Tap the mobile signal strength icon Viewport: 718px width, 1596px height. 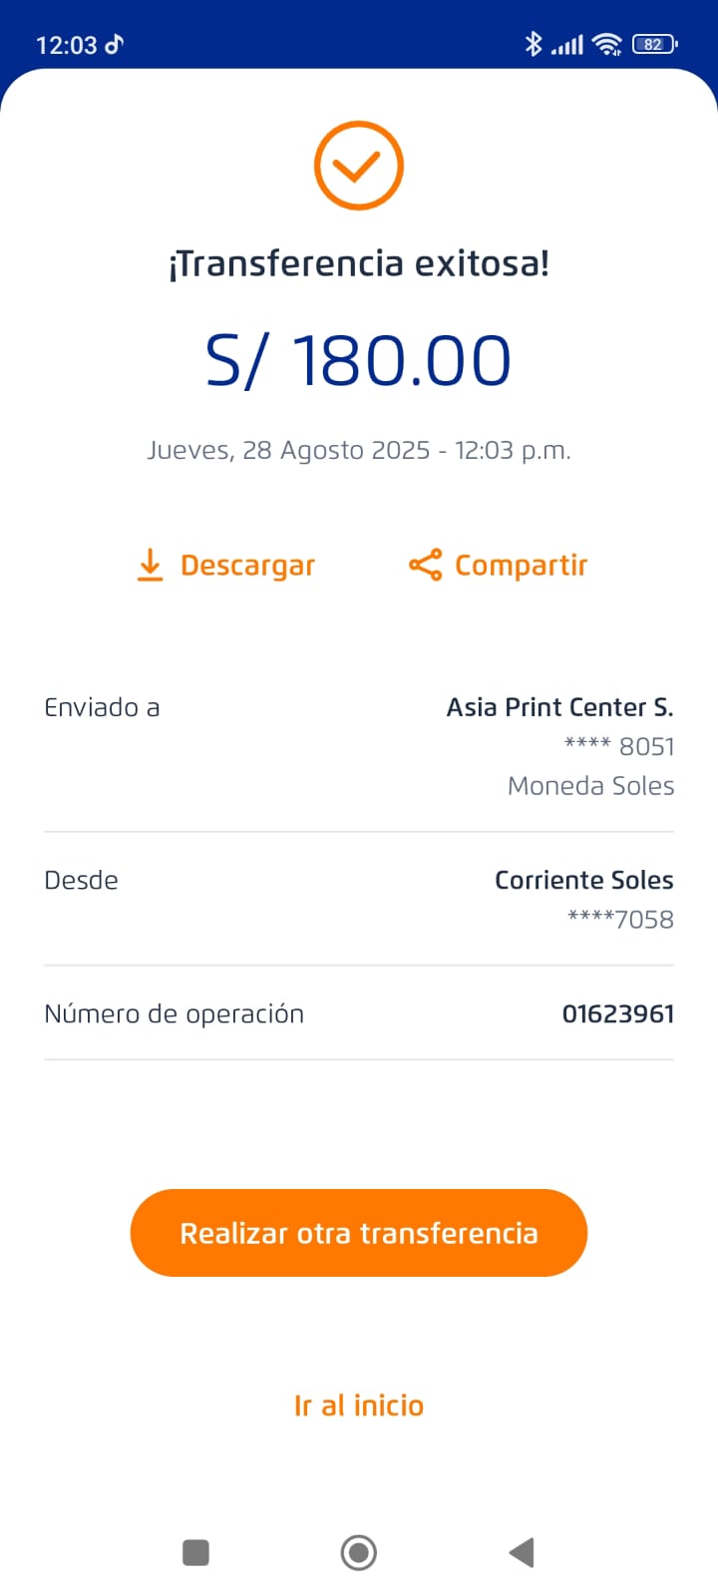(x=567, y=44)
